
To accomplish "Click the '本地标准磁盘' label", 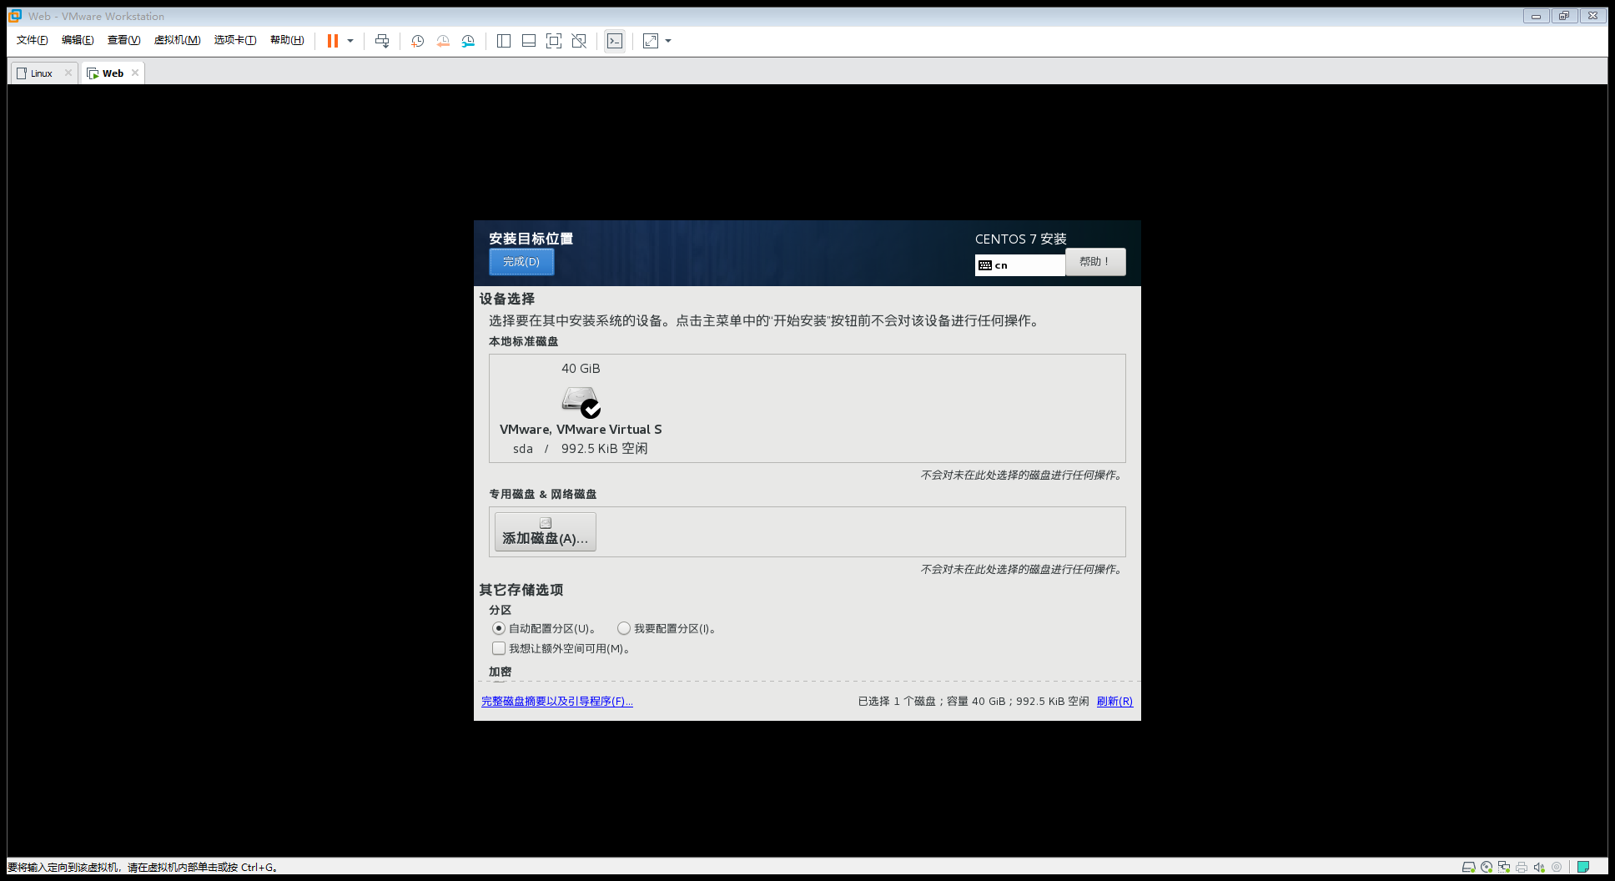I will [x=524, y=341].
